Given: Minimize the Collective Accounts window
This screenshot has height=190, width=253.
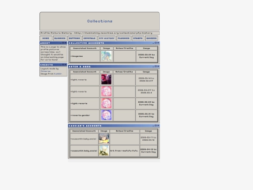Looking at the screenshot, I should coord(154,43).
